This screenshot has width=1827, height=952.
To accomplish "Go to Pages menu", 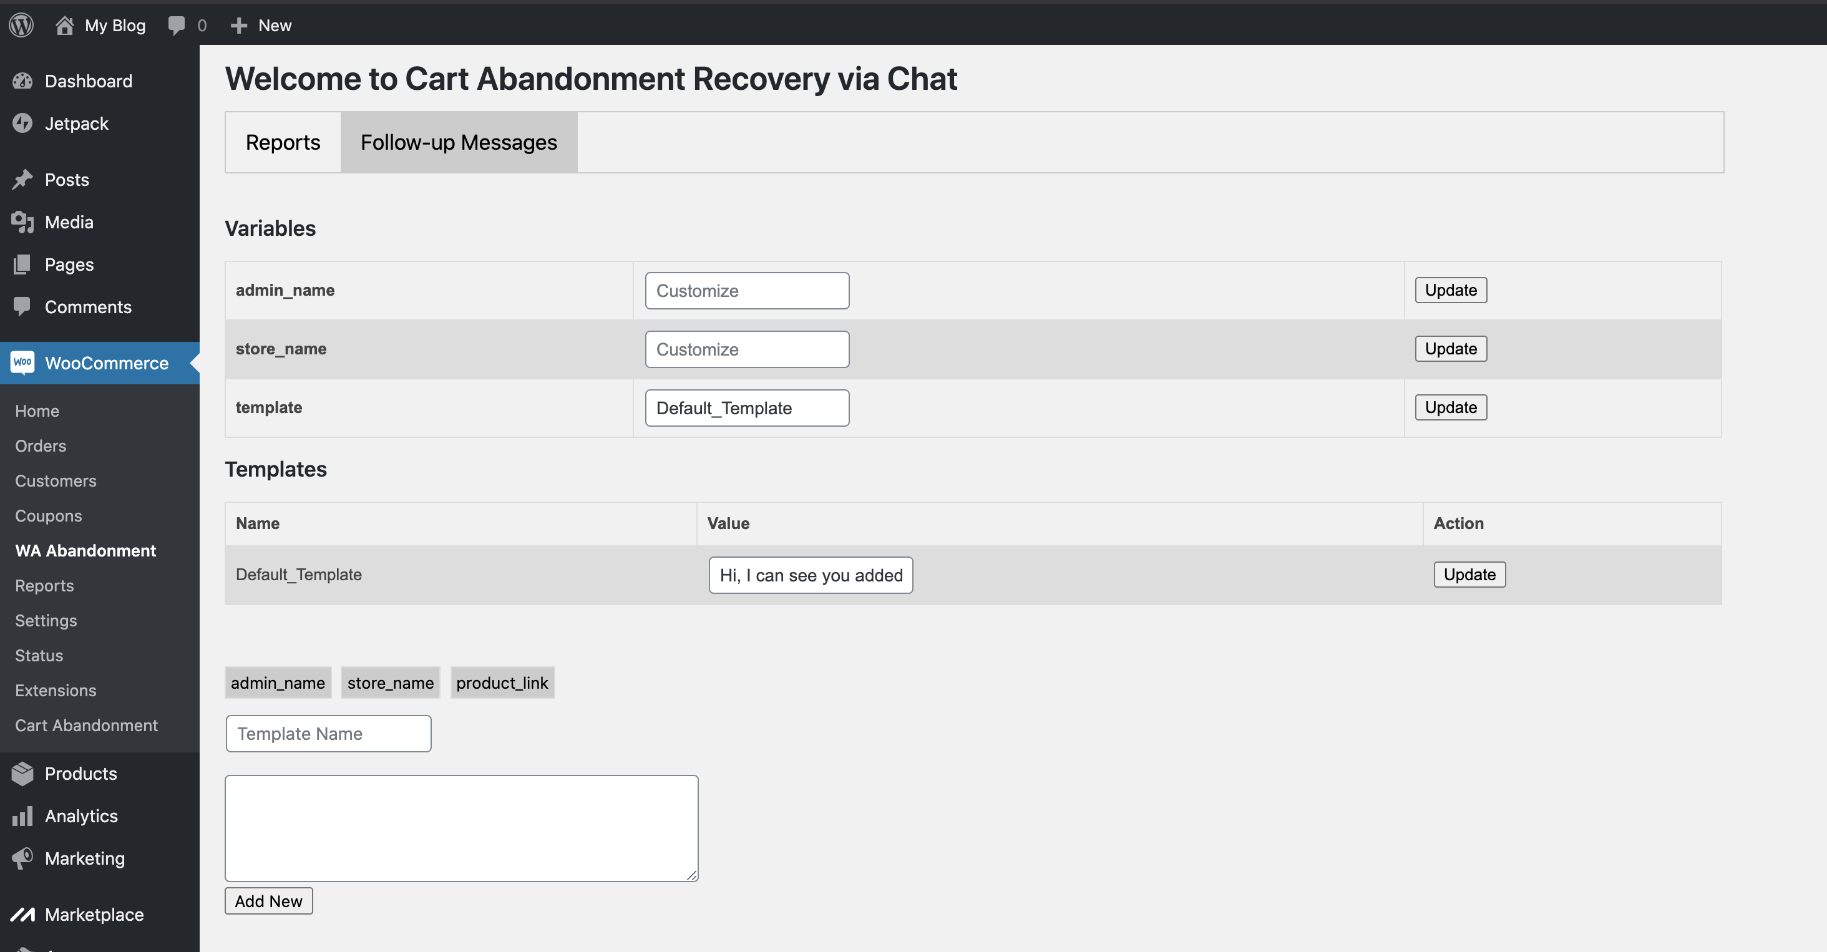I will click(x=69, y=265).
